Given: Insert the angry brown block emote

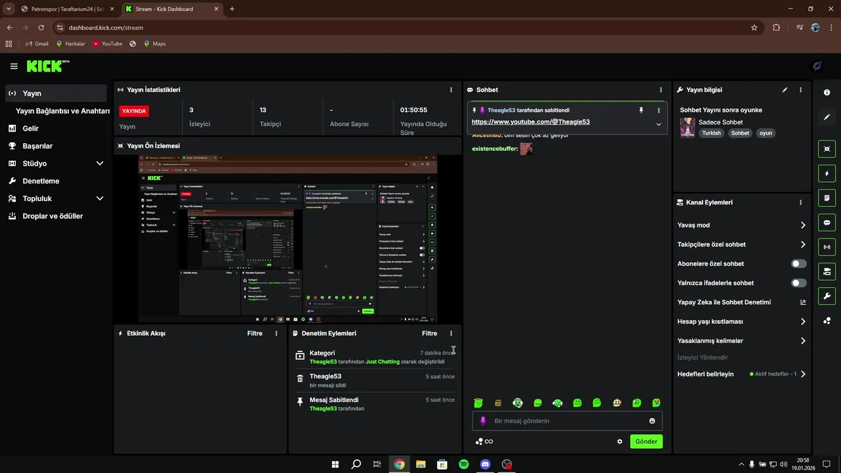Looking at the screenshot, I should tap(499, 403).
